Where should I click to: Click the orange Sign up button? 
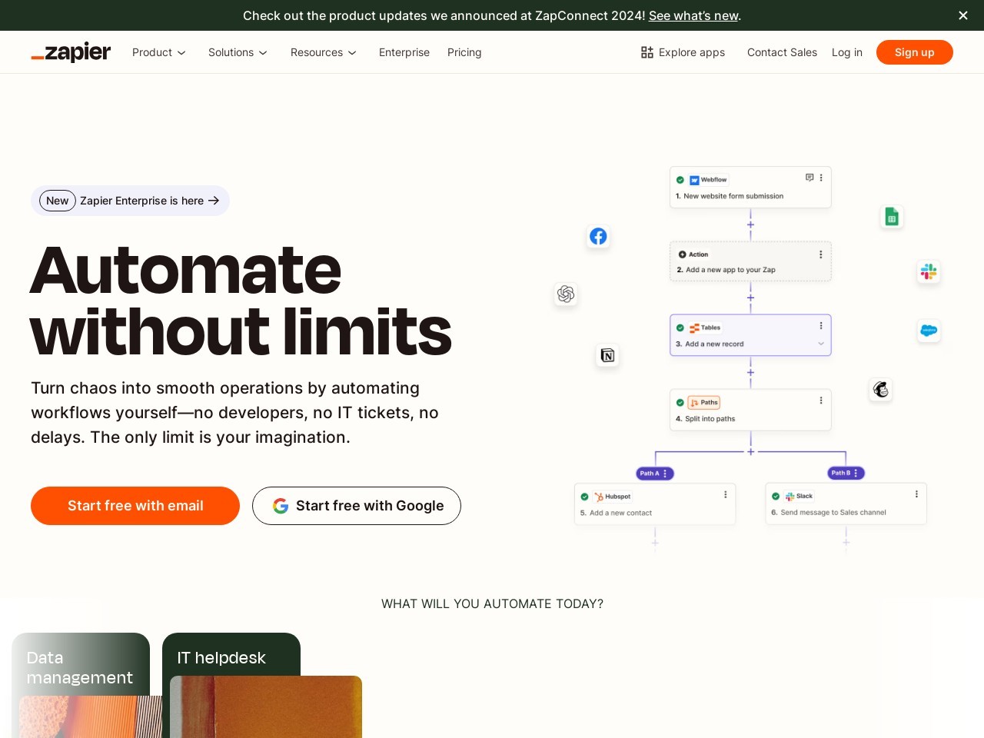(x=915, y=52)
